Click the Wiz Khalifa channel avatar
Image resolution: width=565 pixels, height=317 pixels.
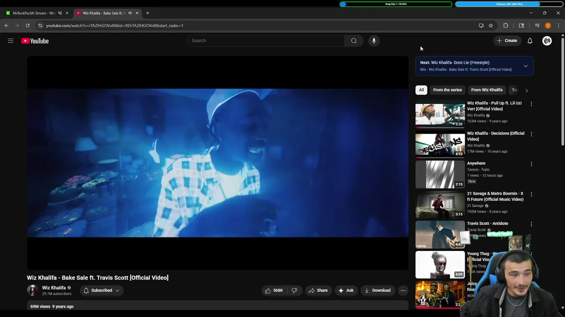point(33,290)
